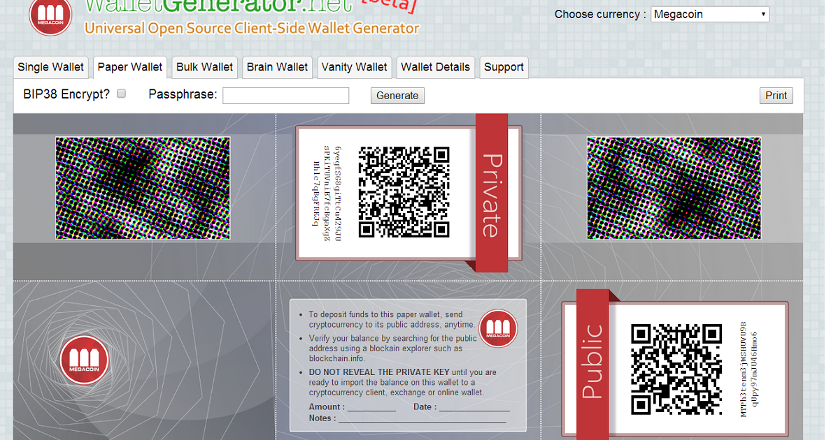The height and width of the screenshot is (440, 838).
Task: Enable the BIP38 Encrypt checkbox
Action: tap(121, 94)
